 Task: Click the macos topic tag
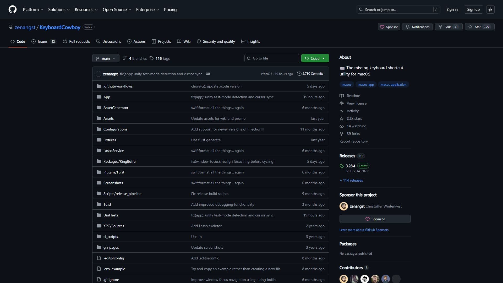tap(347, 85)
